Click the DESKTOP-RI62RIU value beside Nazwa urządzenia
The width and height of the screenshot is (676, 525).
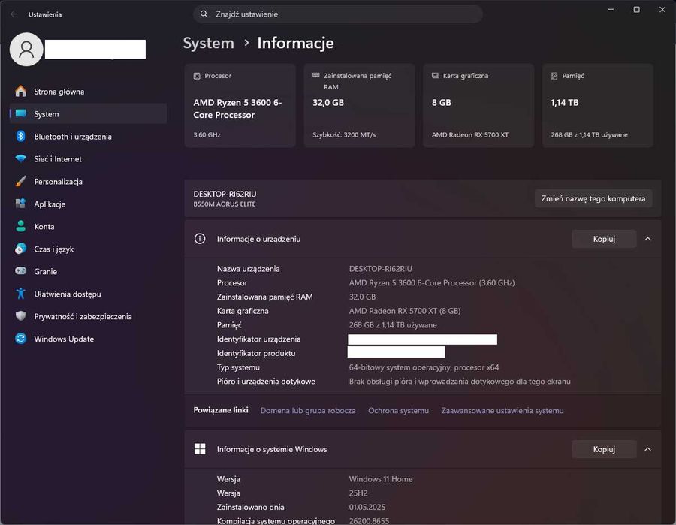pos(380,269)
